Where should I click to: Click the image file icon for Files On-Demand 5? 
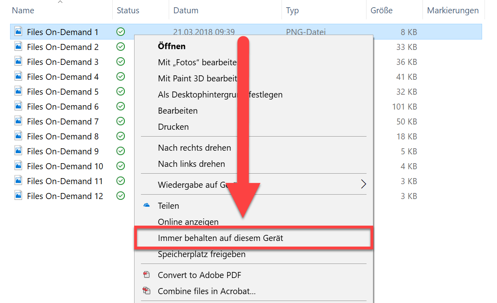click(18, 91)
